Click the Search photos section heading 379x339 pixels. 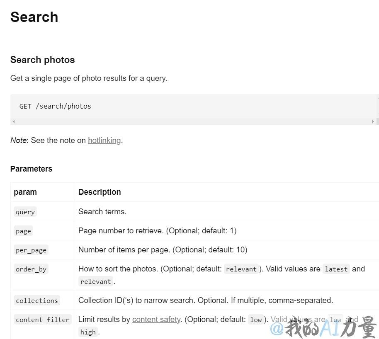tap(43, 60)
